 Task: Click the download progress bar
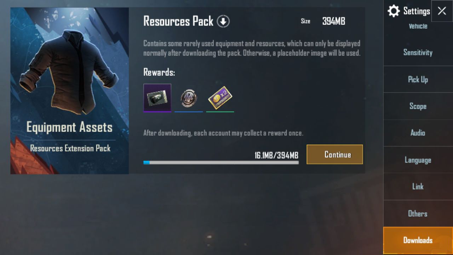[221, 163]
